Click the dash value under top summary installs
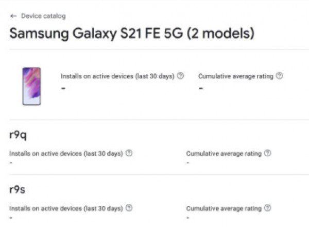The width and height of the screenshot is (309, 227). pos(63,88)
